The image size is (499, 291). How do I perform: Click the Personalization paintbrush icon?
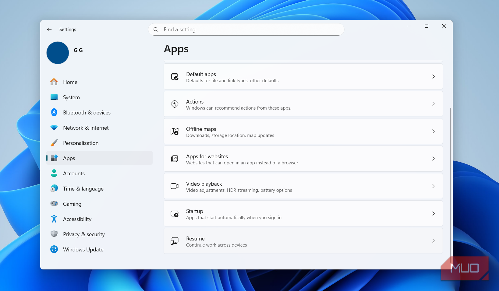[x=54, y=143]
